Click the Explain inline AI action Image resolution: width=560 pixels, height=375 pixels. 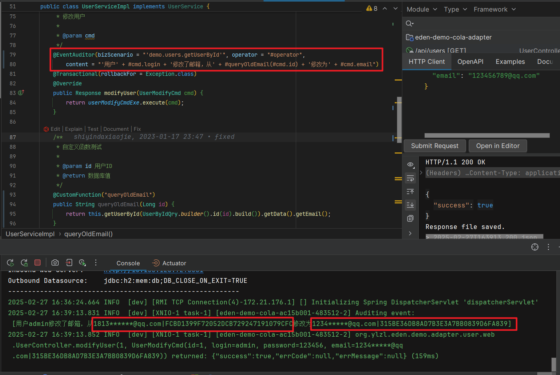click(x=74, y=129)
